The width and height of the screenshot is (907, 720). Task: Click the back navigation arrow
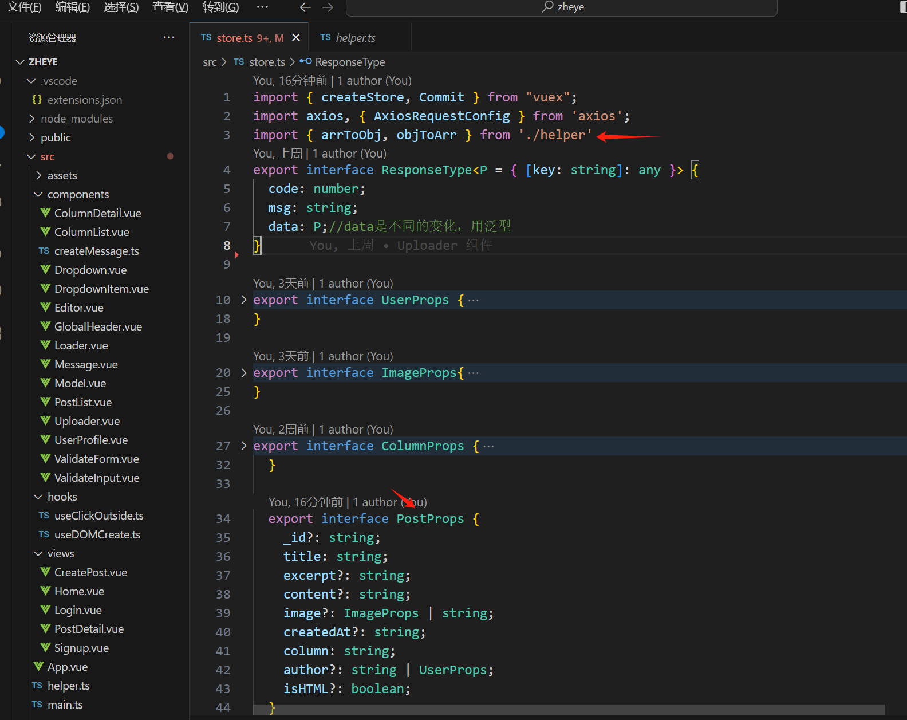[x=305, y=7]
